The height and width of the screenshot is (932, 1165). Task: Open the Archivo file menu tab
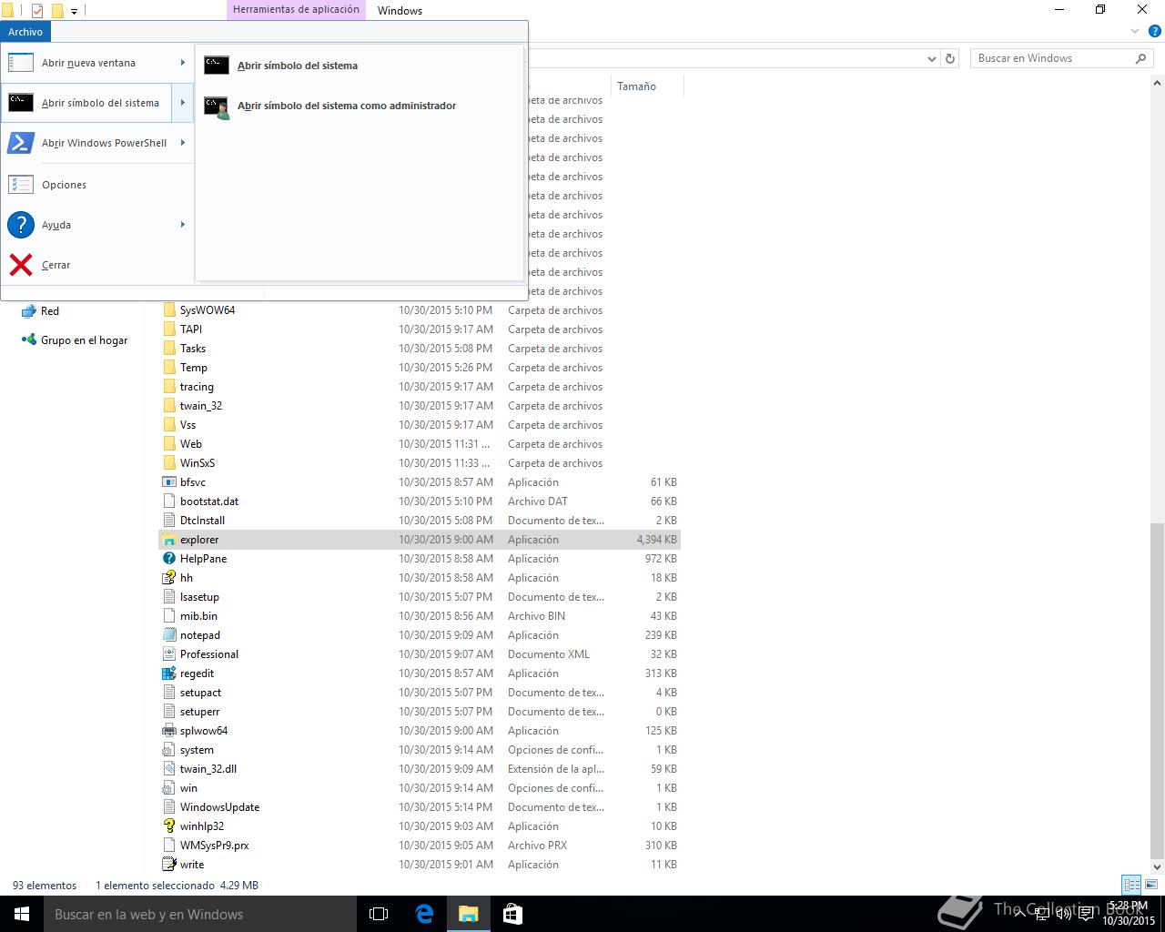click(x=25, y=32)
